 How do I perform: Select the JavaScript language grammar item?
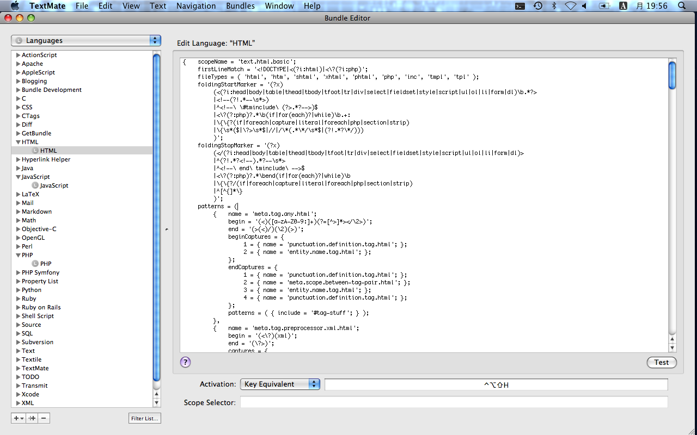pyautogui.click(x=54, y=185)
